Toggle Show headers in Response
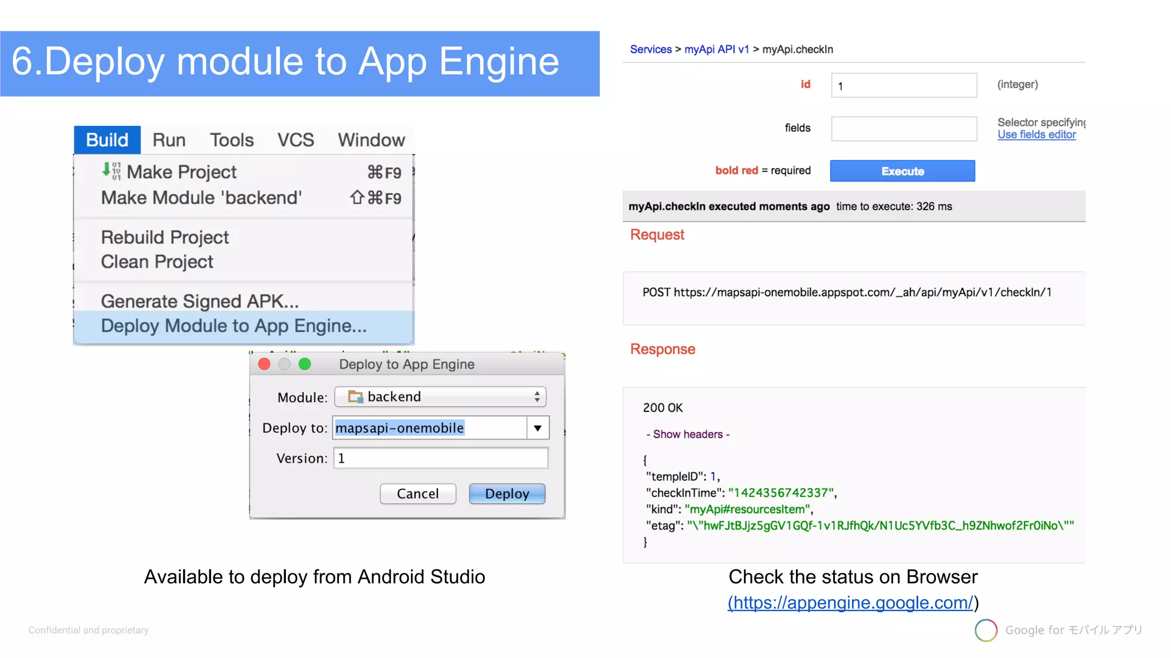The height and width of the screenshot is (658, 1171). 688,435
